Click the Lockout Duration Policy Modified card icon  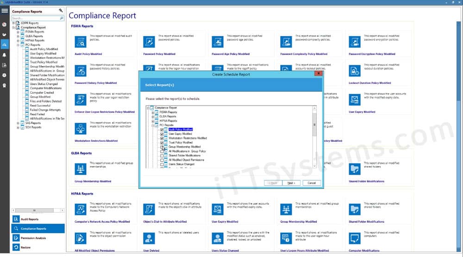[x=354, y=71]
